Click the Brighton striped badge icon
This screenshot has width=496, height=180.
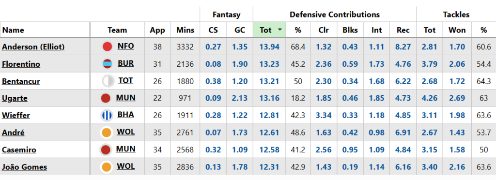coord(107,115)
